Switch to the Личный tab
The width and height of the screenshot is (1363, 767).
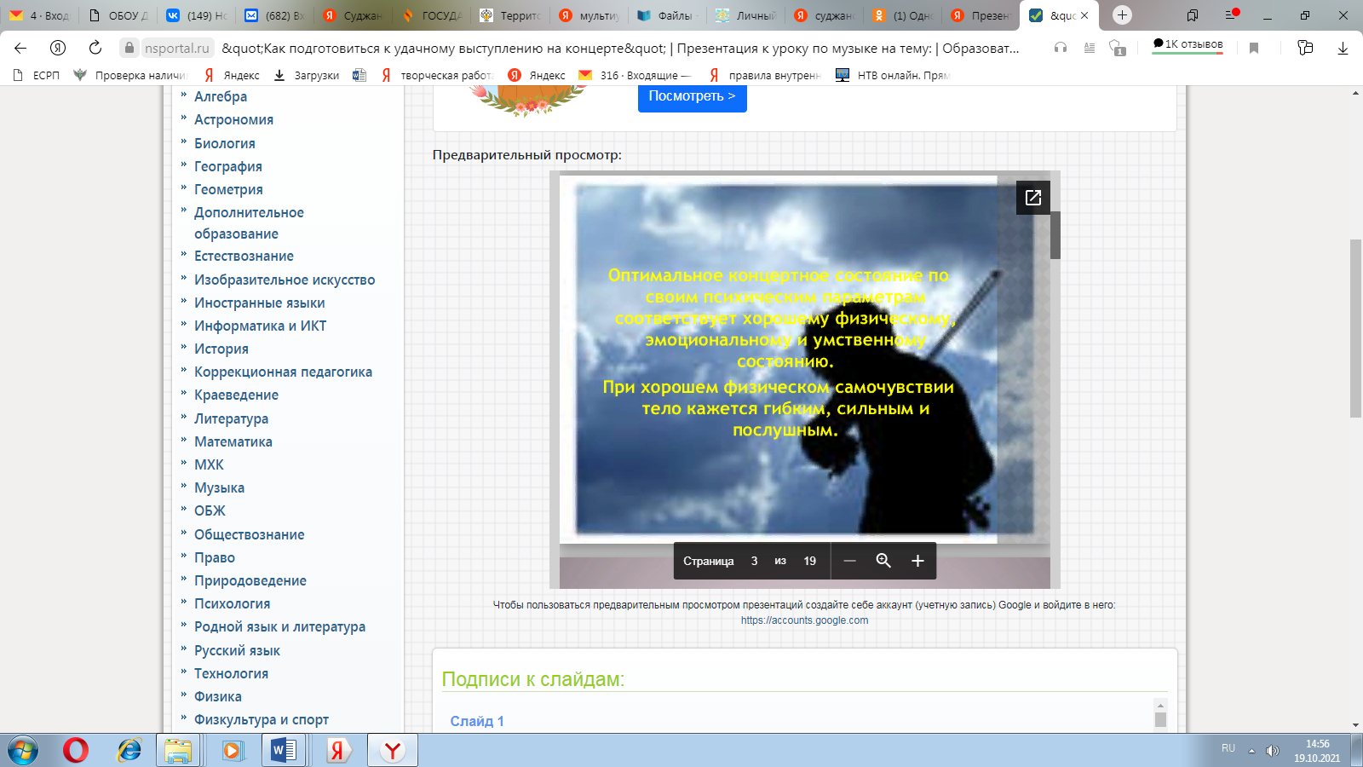coord(745,15)
